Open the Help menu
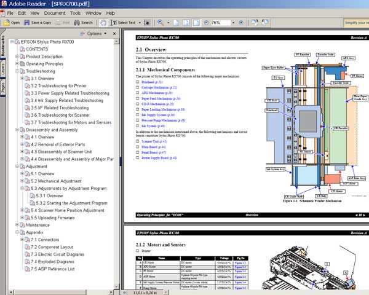The height and width of the screenshot is (295, 369). click(110, 13)
